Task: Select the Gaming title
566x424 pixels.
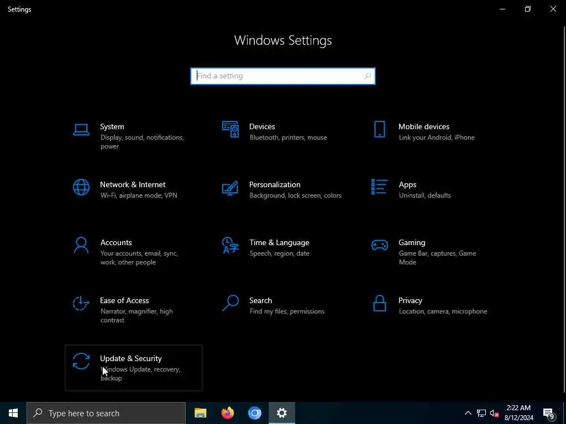Action: [412, 243]
